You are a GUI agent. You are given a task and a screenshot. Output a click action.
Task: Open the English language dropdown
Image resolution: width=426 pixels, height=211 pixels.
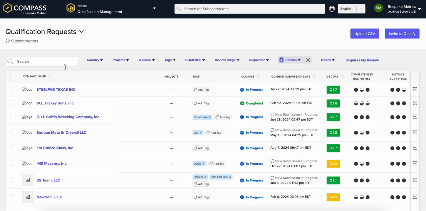[x=351, y=9]
